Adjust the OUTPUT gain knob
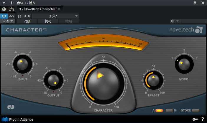The image size is (207, 123). click(x=53, y=80)
